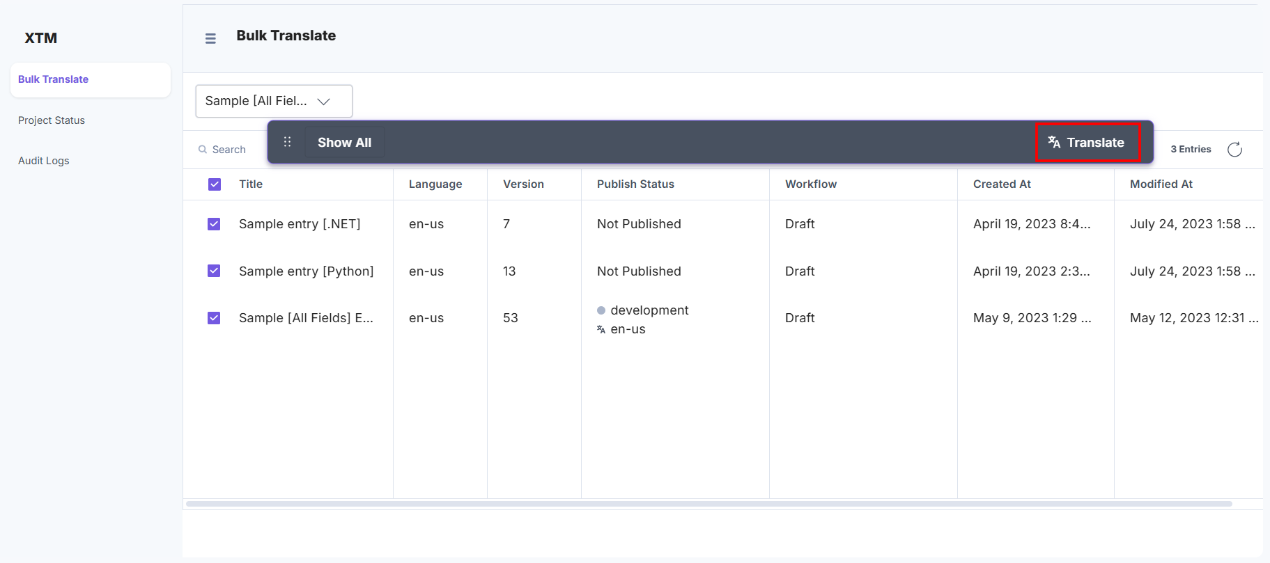Click the Created At column header
Image resolution: width=1270 pixels, height=563 pixels.
point(1002,184)
